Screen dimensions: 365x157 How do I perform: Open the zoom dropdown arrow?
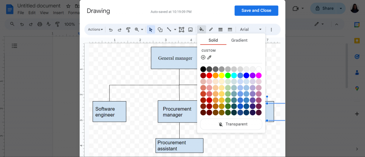142,30
